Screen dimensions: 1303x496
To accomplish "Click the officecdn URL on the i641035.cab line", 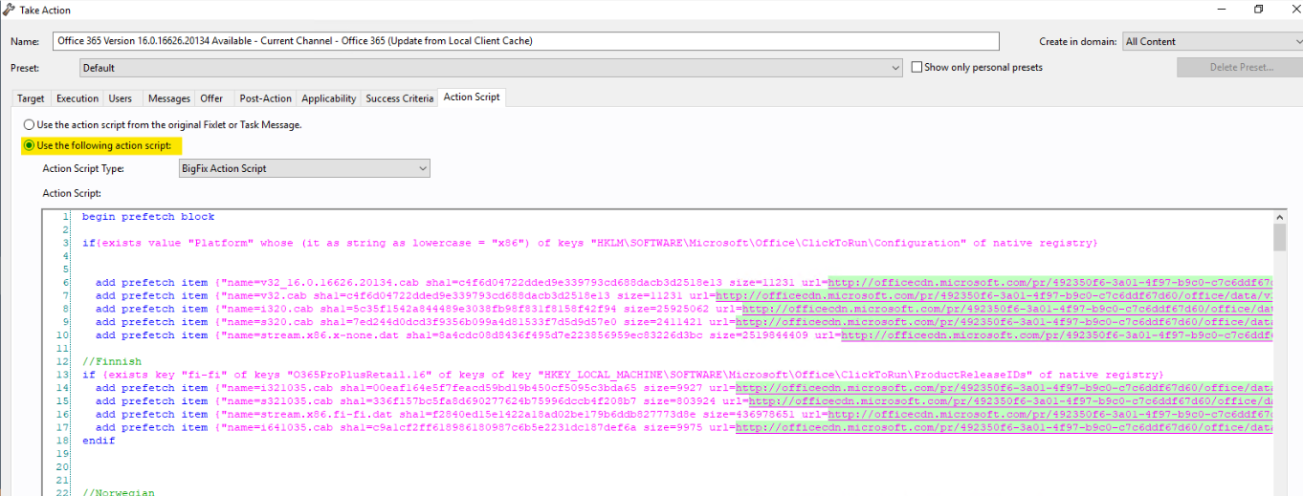I will tap(1004, 428).
